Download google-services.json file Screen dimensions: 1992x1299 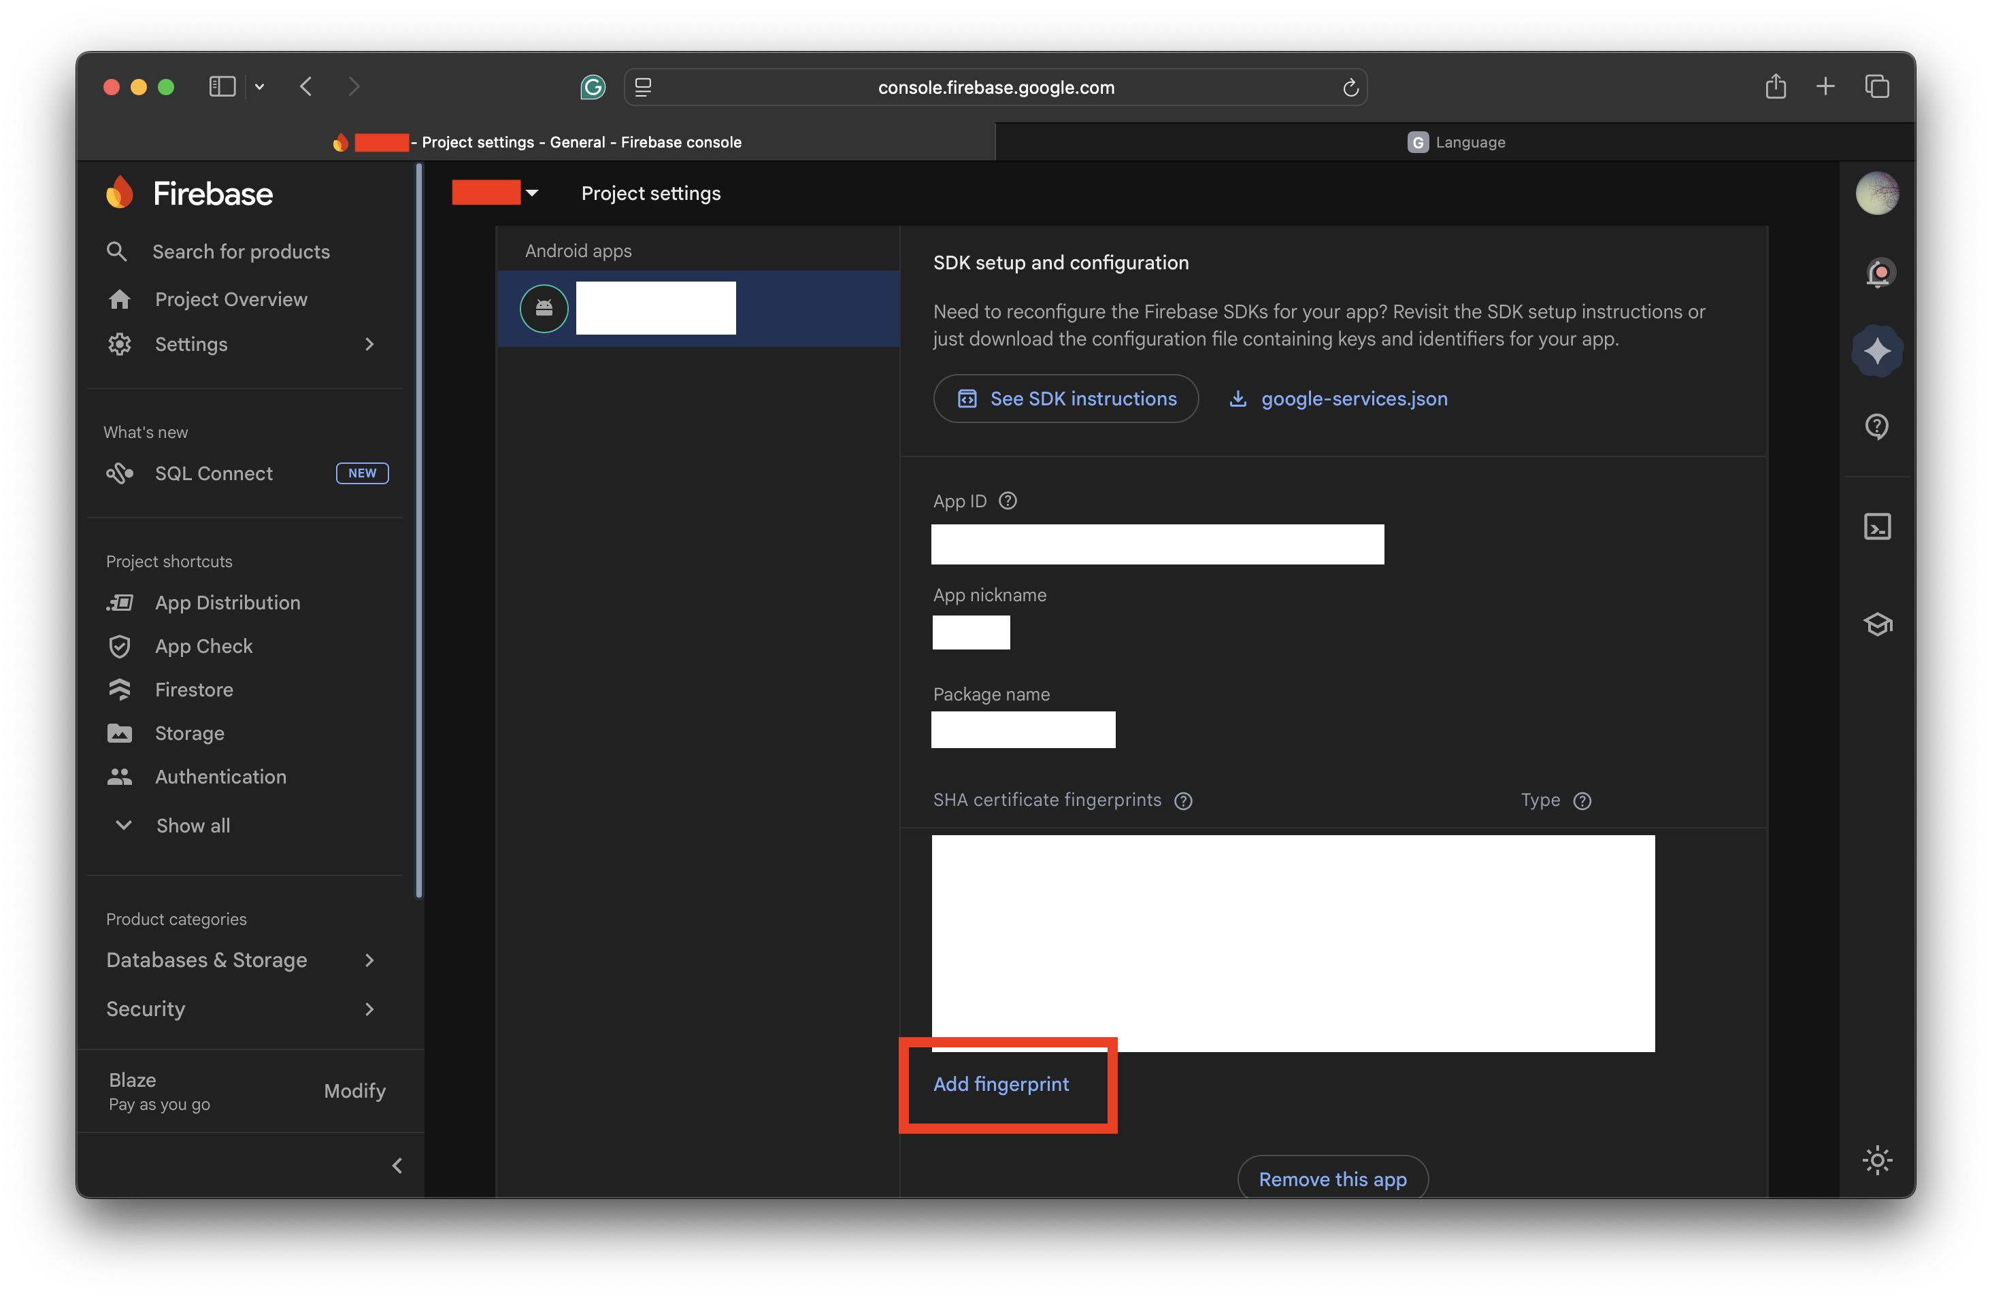click(1338, 398)
